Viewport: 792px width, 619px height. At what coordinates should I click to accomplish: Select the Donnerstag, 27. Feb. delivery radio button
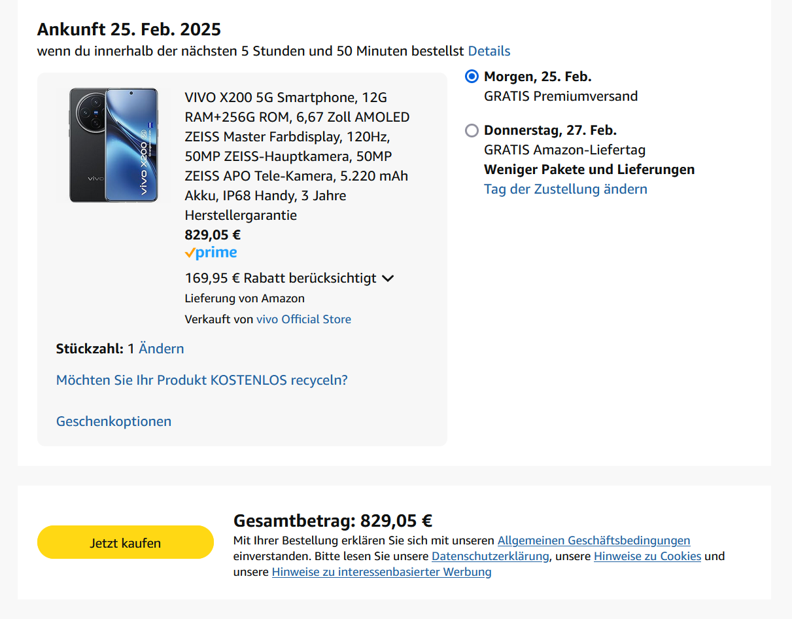click(472, 130)
